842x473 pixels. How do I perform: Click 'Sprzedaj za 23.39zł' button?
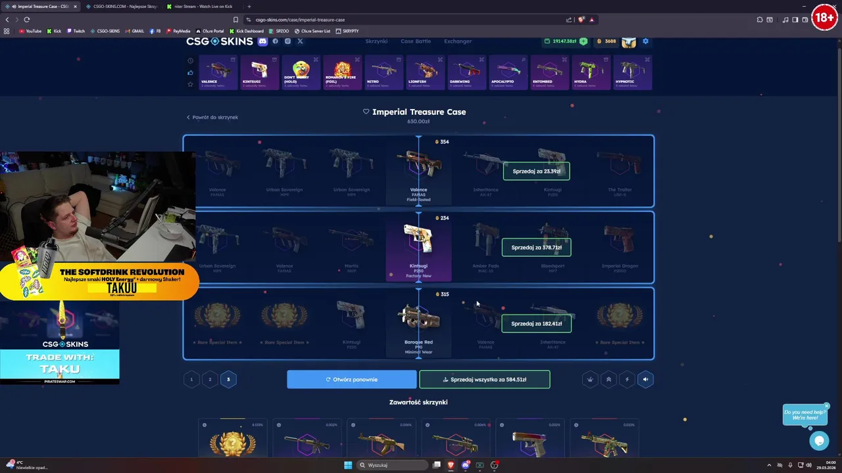[536, 171]
